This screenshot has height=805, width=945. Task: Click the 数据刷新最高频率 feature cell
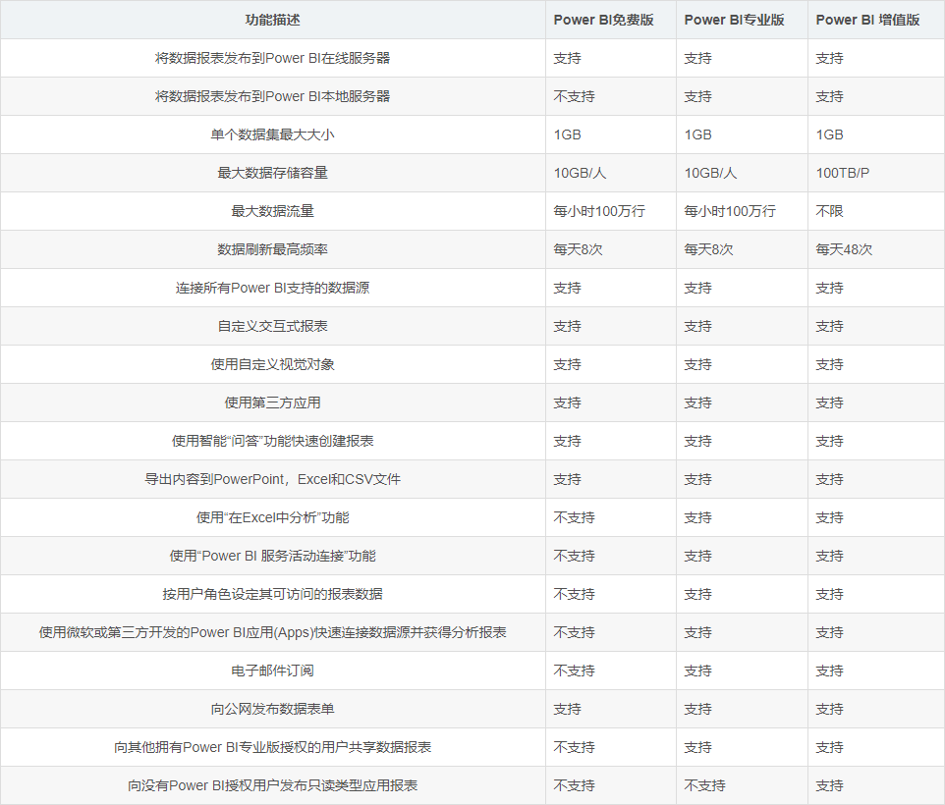pos(272,249)
